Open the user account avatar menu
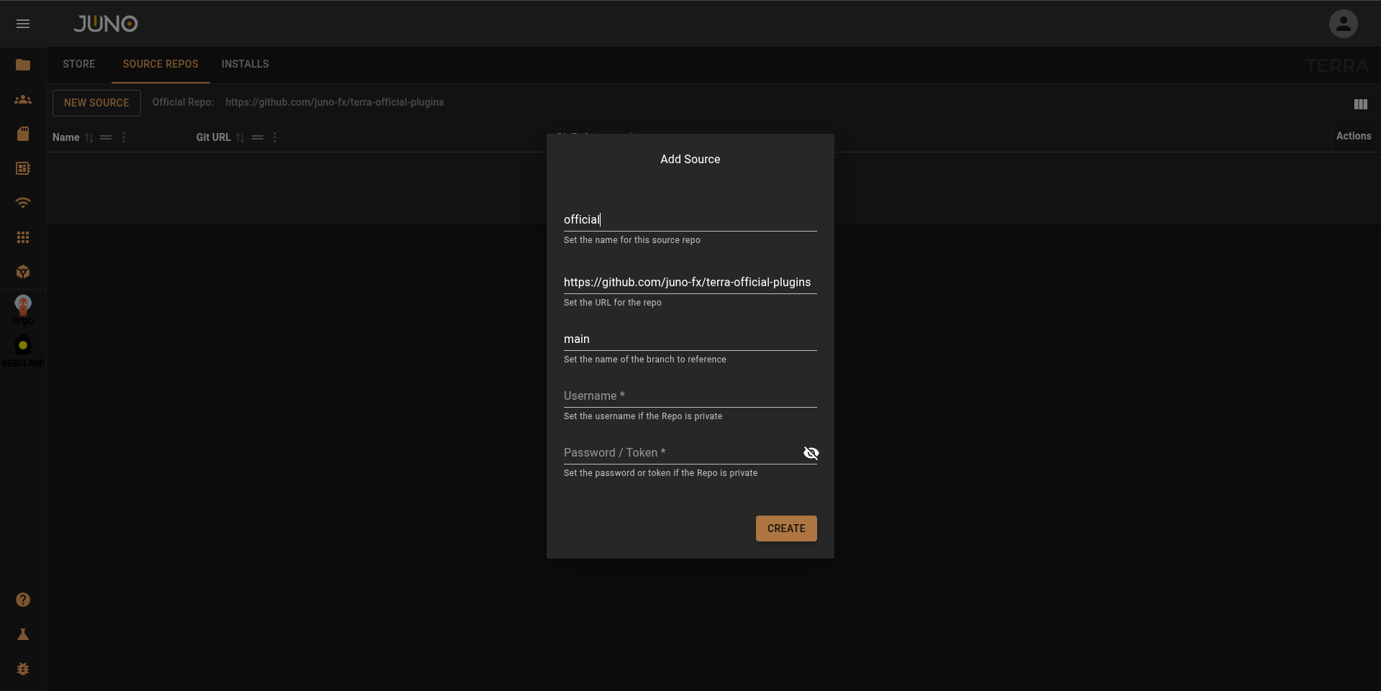 [x=1343, y=24]
